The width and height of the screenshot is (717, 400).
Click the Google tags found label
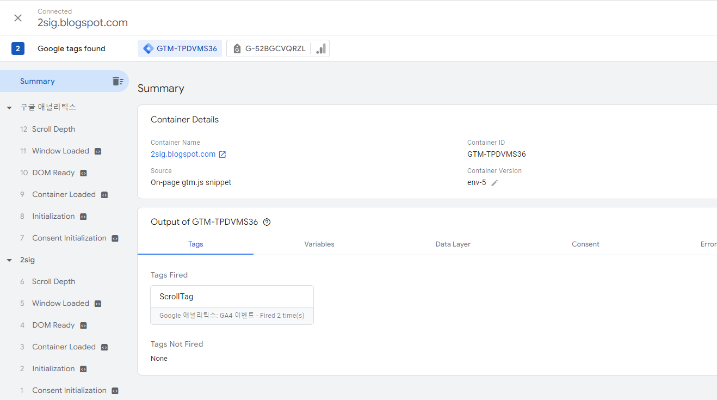point(71,48)
